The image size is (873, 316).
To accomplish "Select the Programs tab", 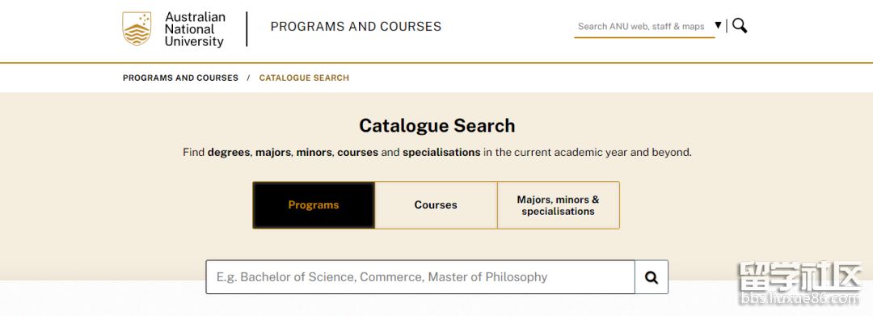I will click(314, 204).
